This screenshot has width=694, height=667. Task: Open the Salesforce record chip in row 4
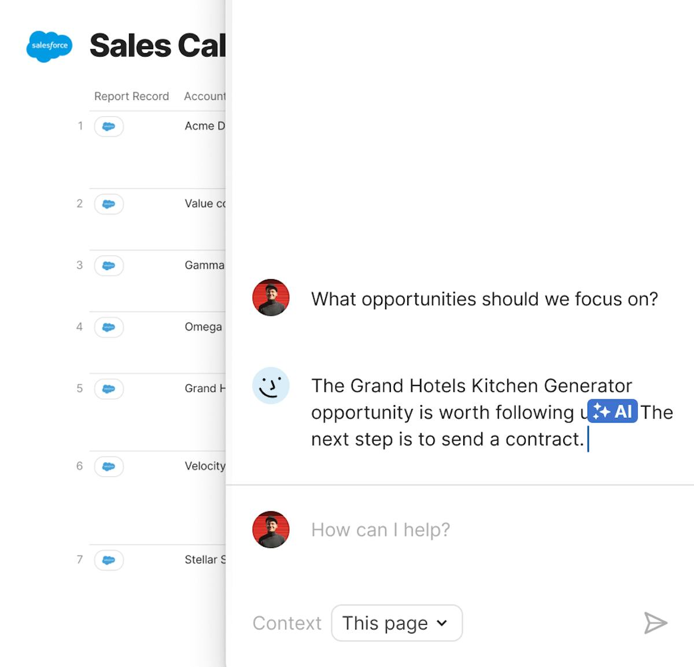click(109, 327)
